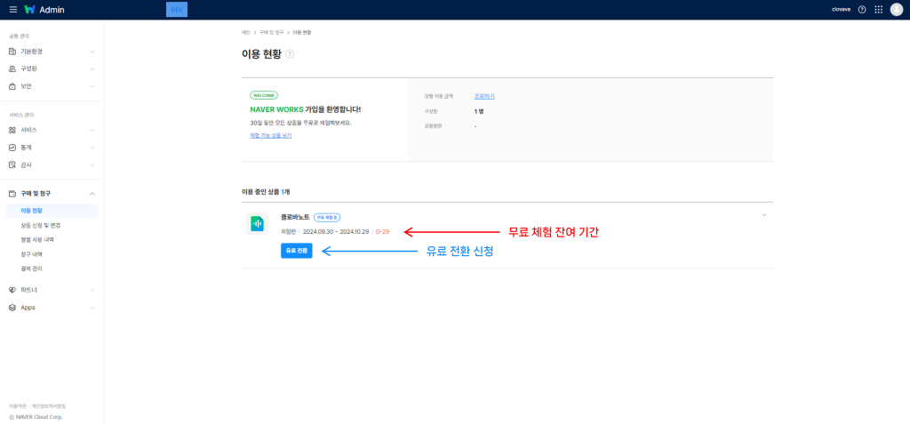Click the 조회하기 link for usage amount
Image resolution: width=910 pixels, height=425 pixels.
484,96
